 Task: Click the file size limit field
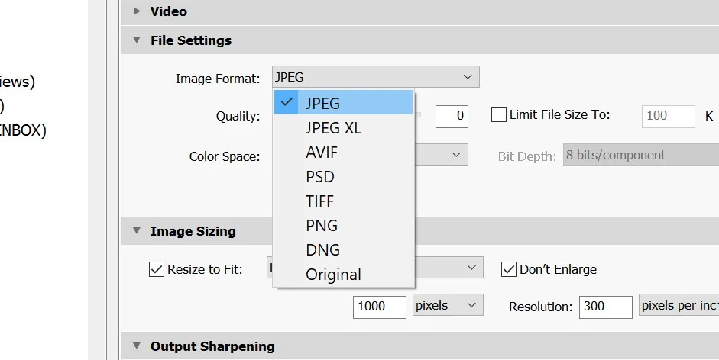pyautogui.click(x=668, y=116)
